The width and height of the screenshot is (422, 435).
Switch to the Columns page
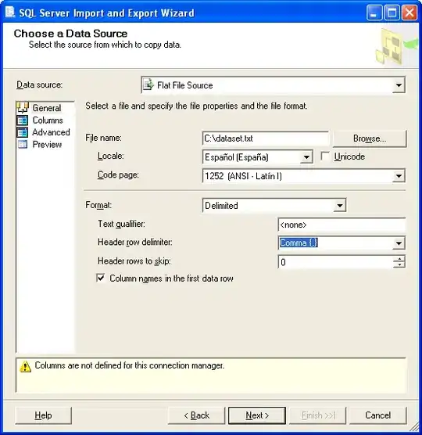[x=48, y=120]
